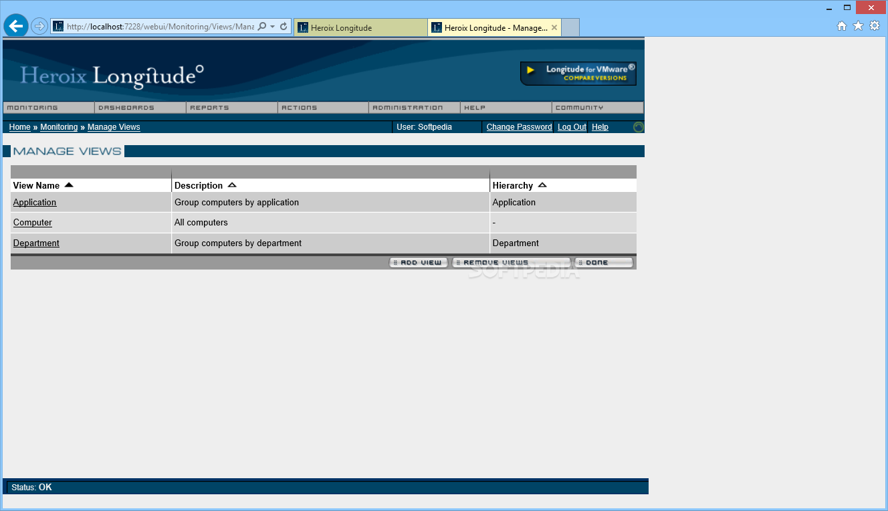Screen dimensions: 888x511
Task: Open Favorites star icon
Action: coord(859,26)
